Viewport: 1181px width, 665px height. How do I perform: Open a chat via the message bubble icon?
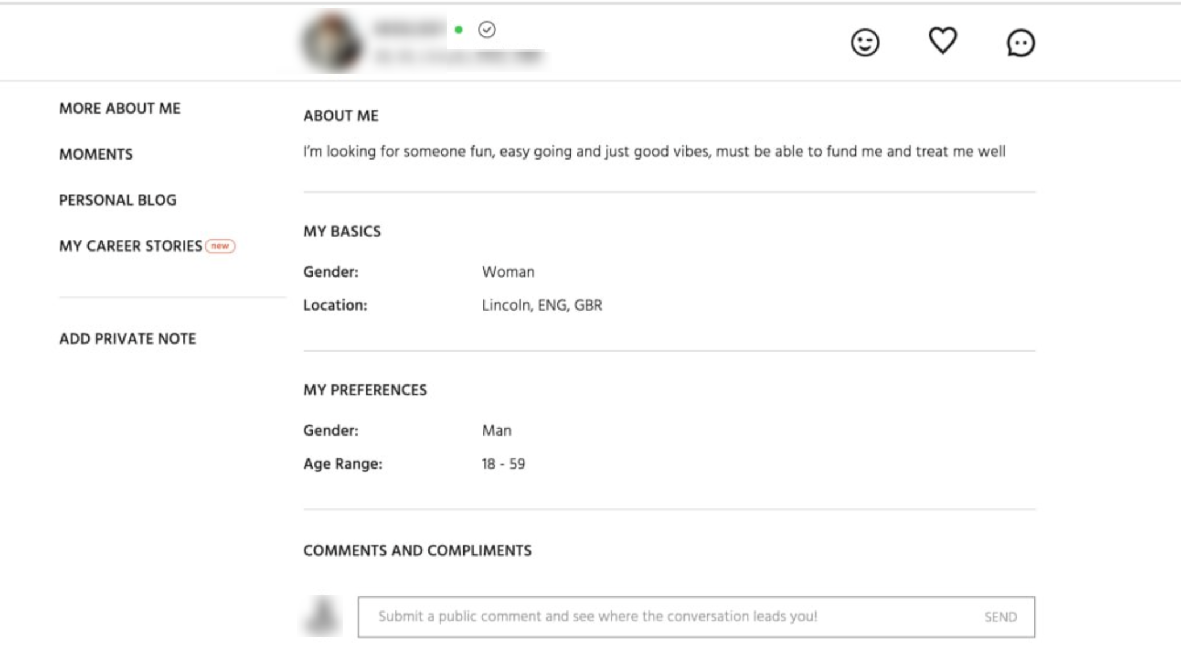(x=1021, y=43)
